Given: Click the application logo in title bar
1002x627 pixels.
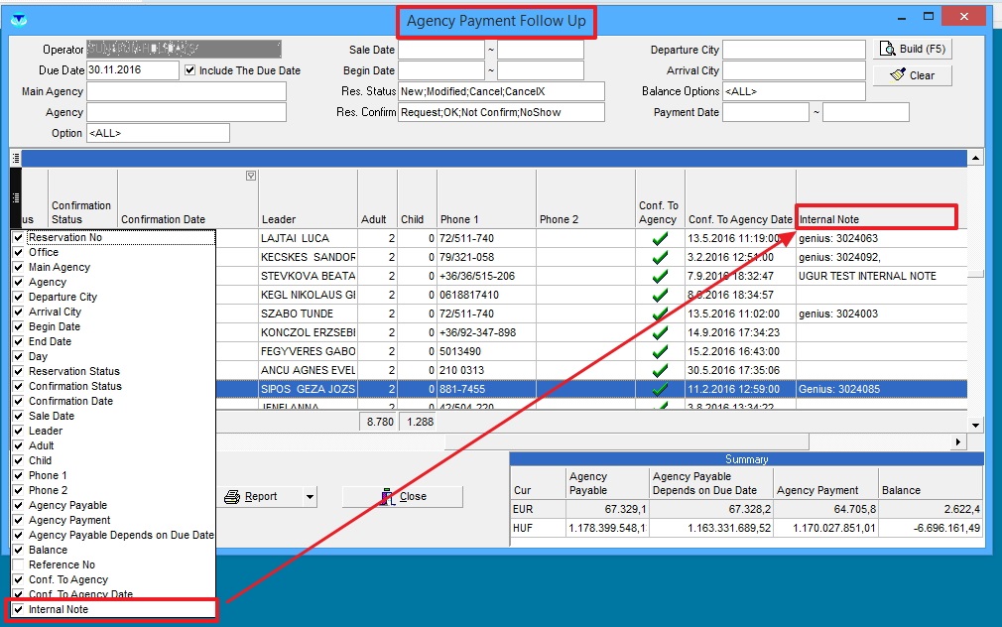Looking at the screenshot, I should click(18, 19).
